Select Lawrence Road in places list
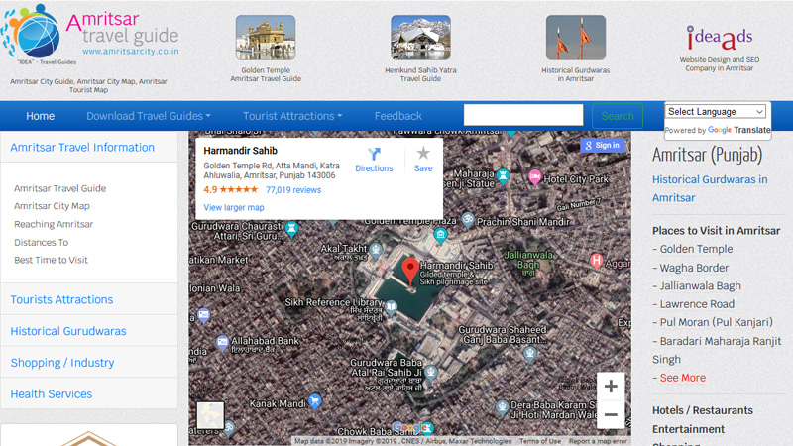Image resolution: width=793 pixels, height=446 pixels. point(697,304)
